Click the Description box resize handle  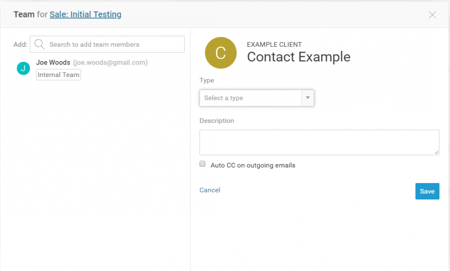437,152
